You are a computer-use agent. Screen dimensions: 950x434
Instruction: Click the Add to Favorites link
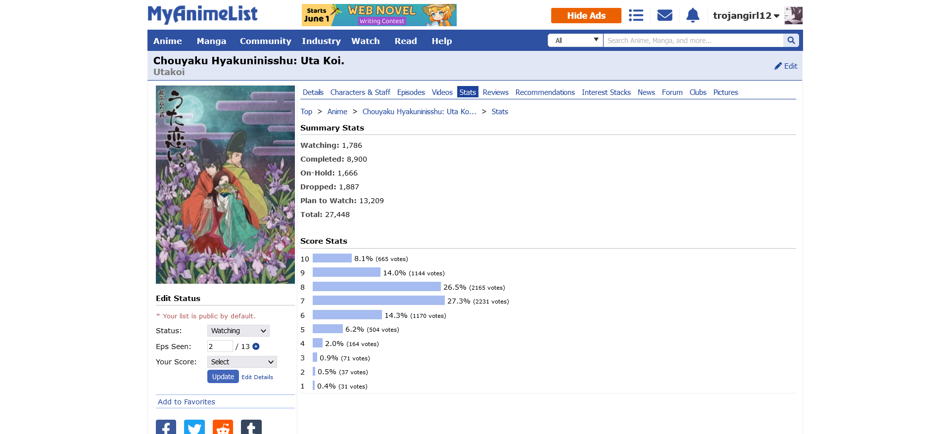pos(187,402)
